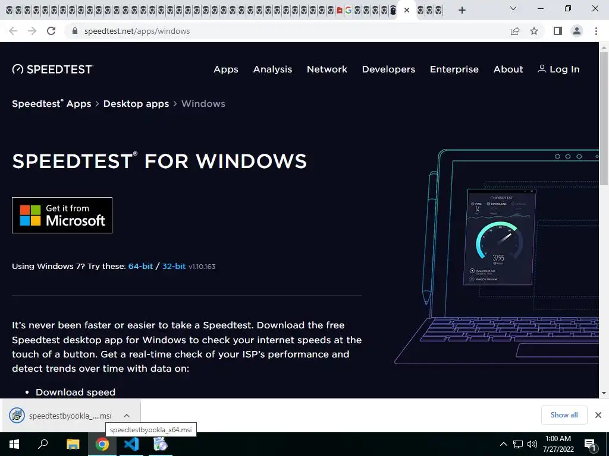Open the Chrome profile menu
Image resolution: width=609 pixels, height=456 pixels.
click(577, 31)
